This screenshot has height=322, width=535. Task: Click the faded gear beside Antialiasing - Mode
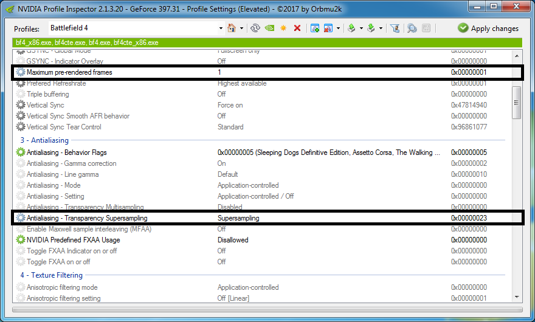click(x=21, y=185)
